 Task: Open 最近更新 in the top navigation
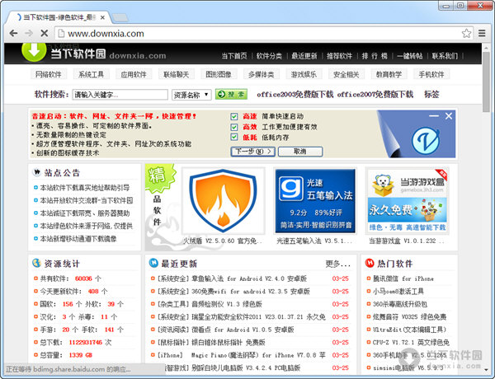304,56
